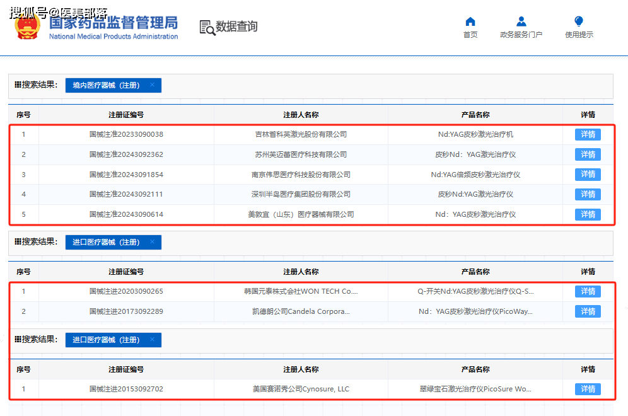Select the 境内医疗器械（注册） tag
628x416 pixels.
pos(113,85)
